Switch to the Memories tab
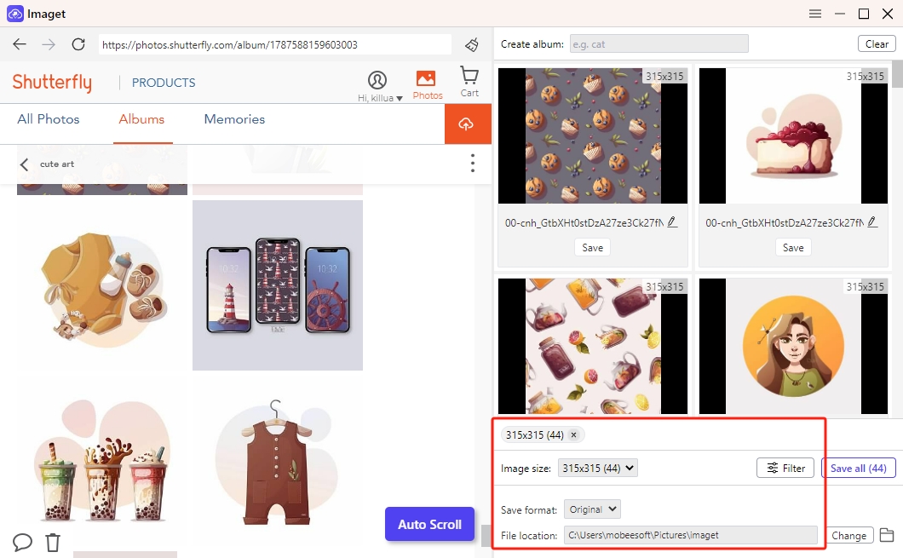This screenshot has height=558, width=903. click(234, 119)
